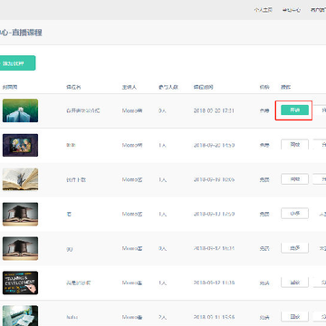The height and width of the screenshot is (326, 326).
Task: Select the course name haha
Action: pos(72,317)
